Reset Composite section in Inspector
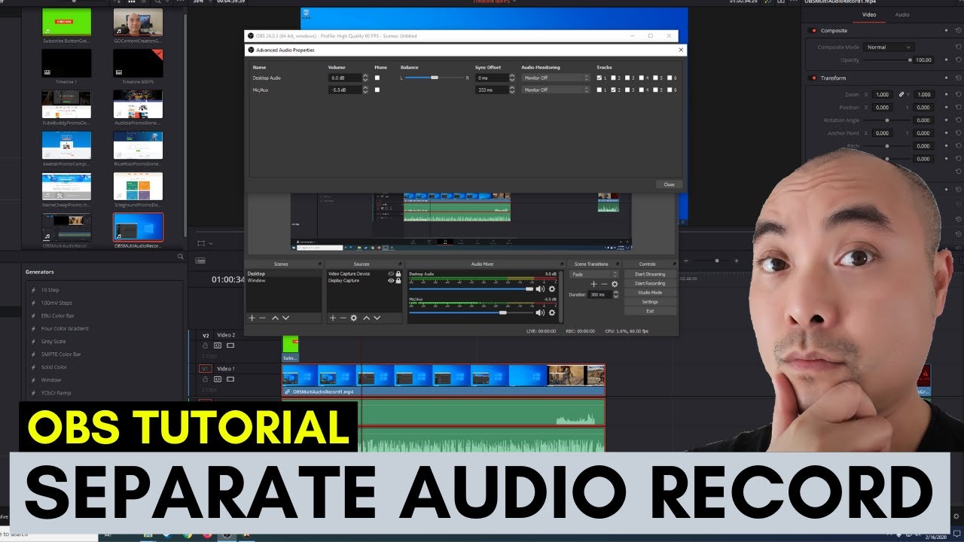The width and height of the screenshot is (964, 542). coord(959,30)
